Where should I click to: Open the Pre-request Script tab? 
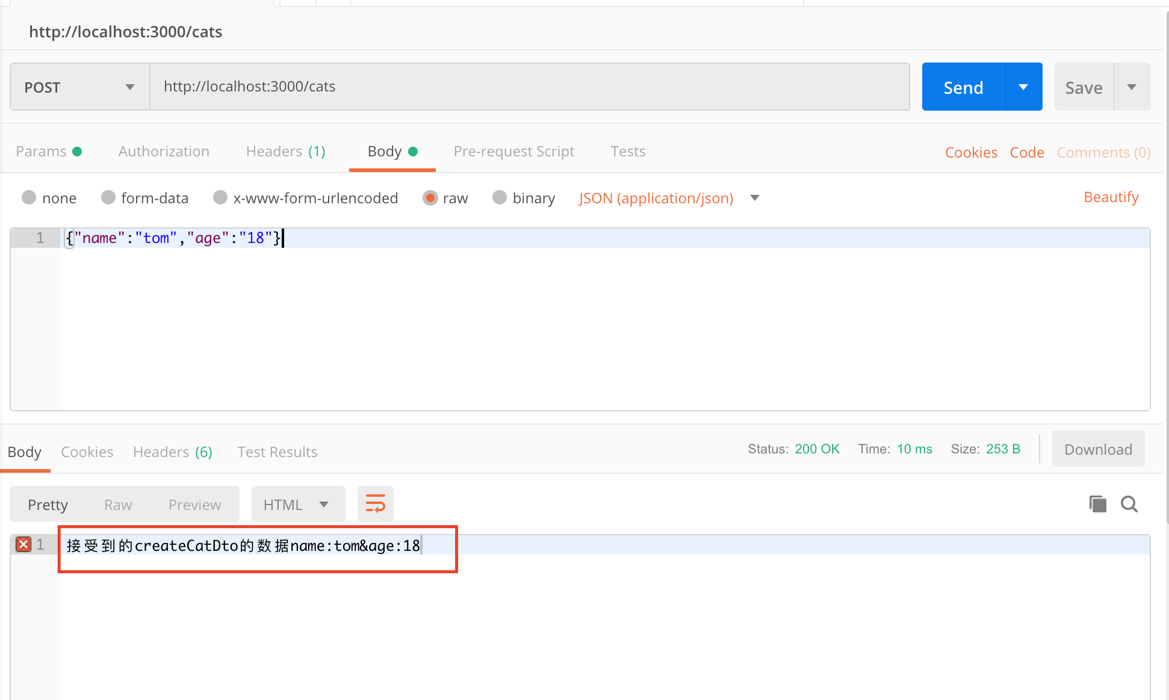(514, 152)
